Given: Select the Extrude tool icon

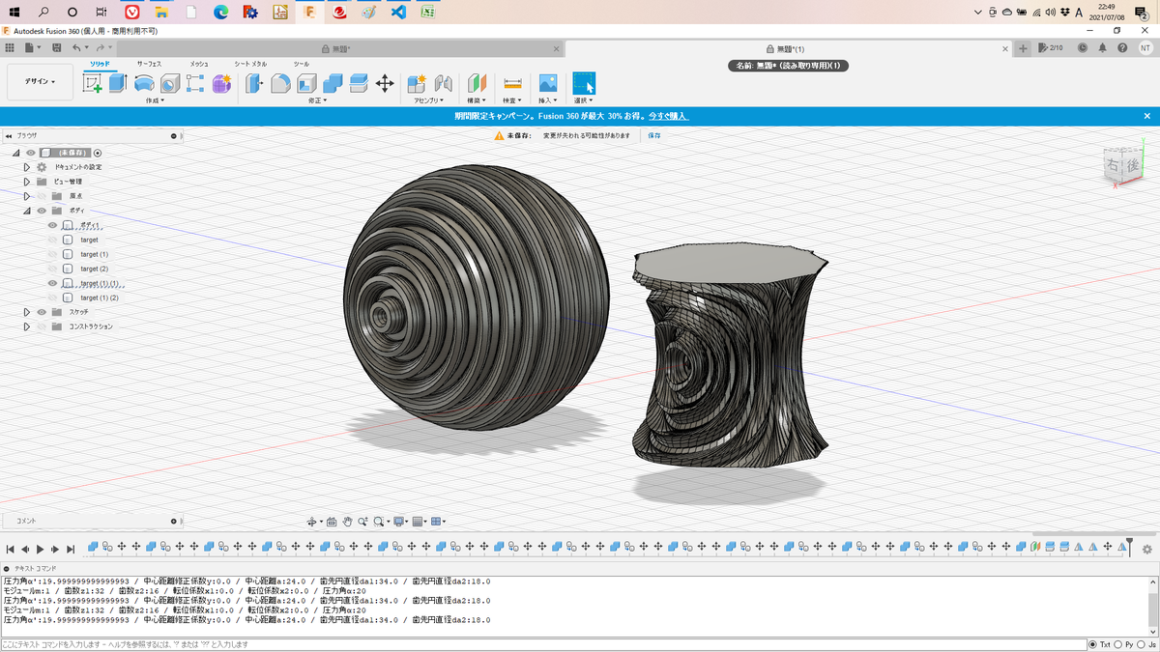Looking at the screenshot, I should pos(118,84).
